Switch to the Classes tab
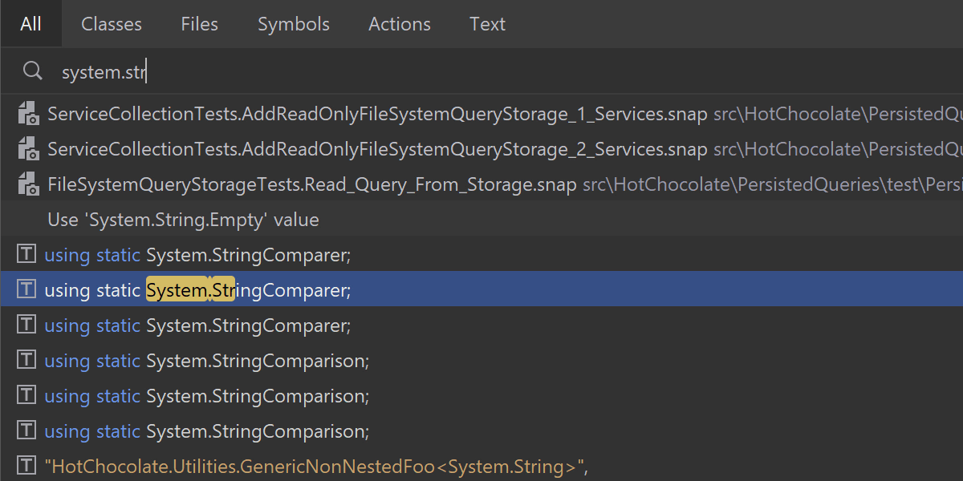963x481 pixels. 112,24
